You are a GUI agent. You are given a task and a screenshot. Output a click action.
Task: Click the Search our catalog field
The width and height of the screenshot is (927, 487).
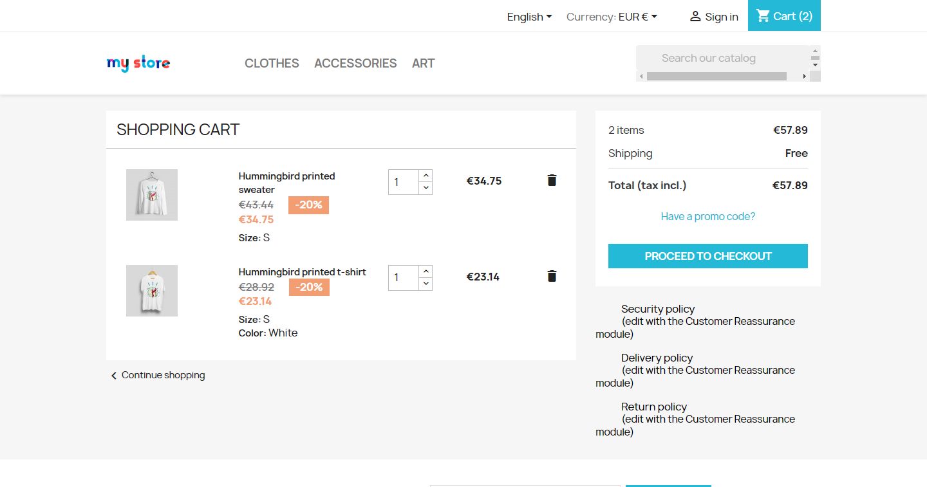[721, 58]
